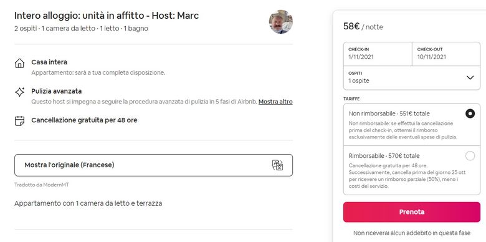Click the Pulizia avanzata sparkle icon
The image size is (486, 242).
click(19, 92)
